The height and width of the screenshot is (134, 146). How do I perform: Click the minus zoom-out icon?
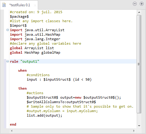135,4
